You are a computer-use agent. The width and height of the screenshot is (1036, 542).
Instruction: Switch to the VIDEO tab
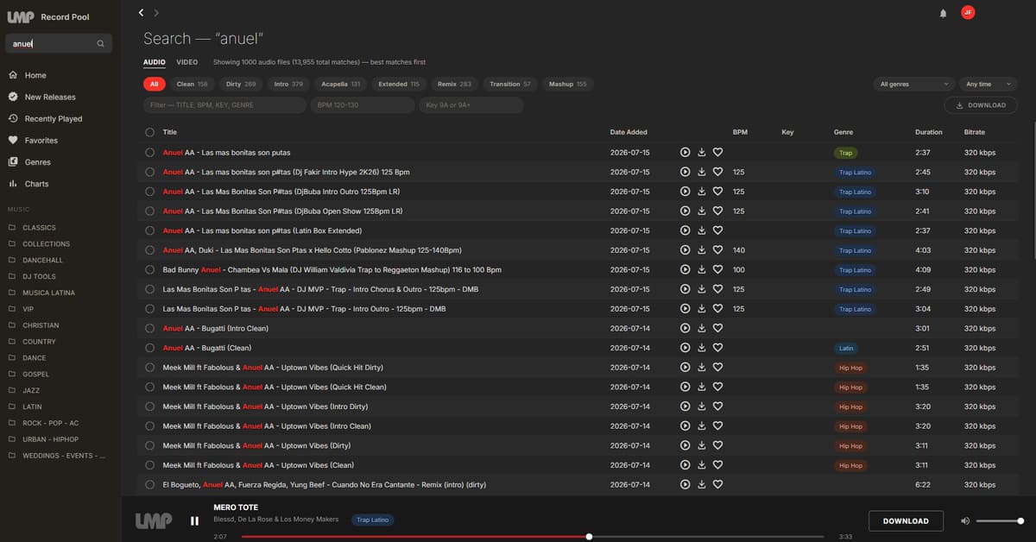pos(187,62)
